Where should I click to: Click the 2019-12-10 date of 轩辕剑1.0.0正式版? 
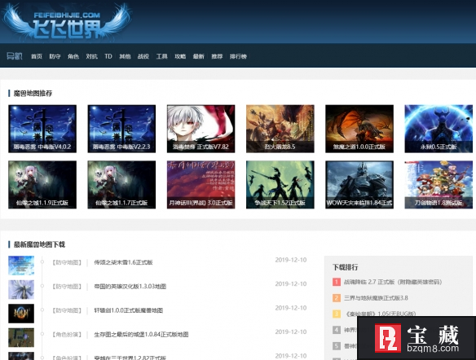(x=291, y=308)
